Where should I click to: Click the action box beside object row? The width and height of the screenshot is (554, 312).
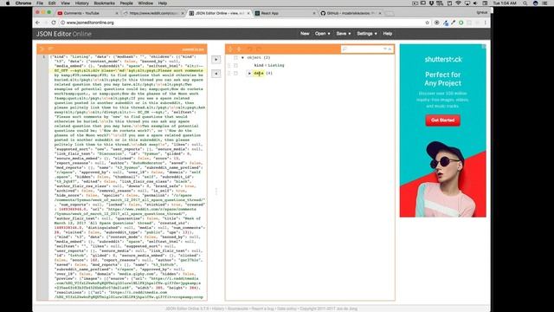[x=235, y=58]
